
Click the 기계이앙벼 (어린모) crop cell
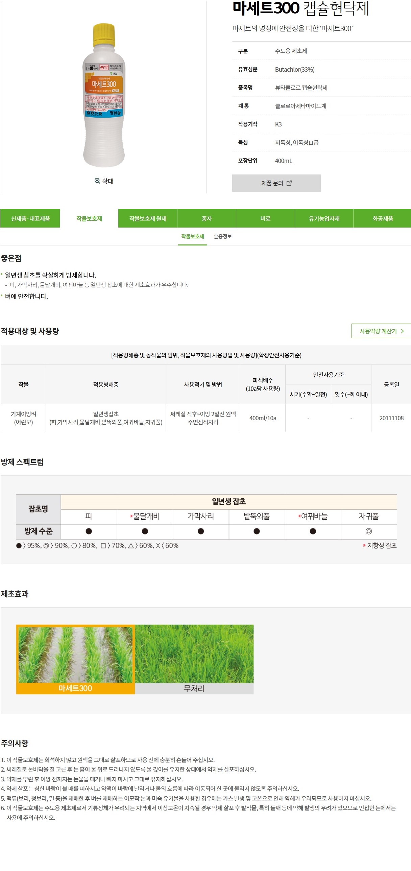23,418
